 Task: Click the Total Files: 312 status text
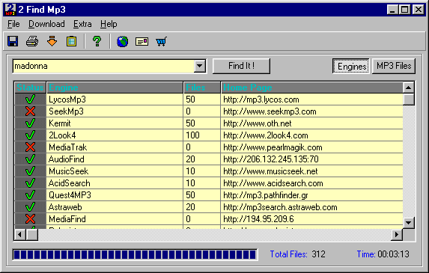(x=298, y=254)
